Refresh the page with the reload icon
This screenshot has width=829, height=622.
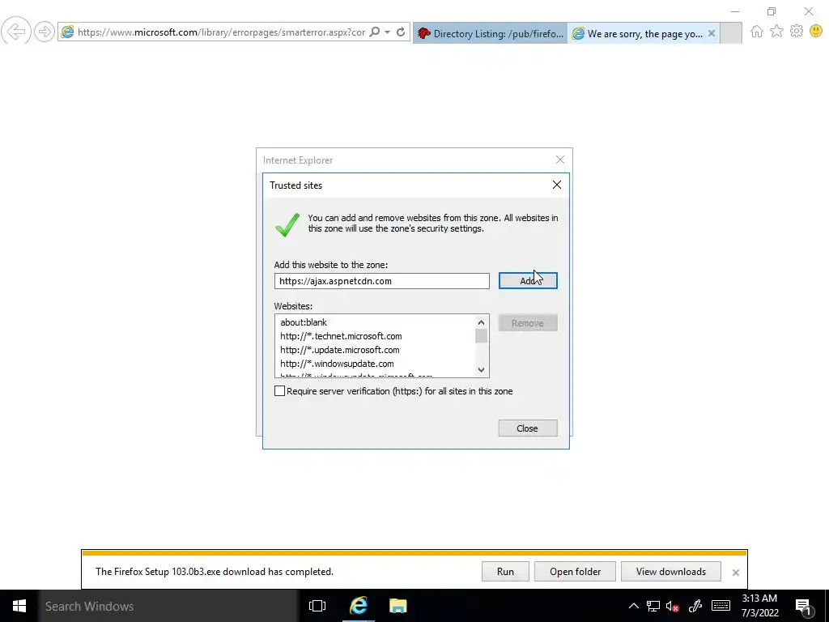[x=401, y=32]
